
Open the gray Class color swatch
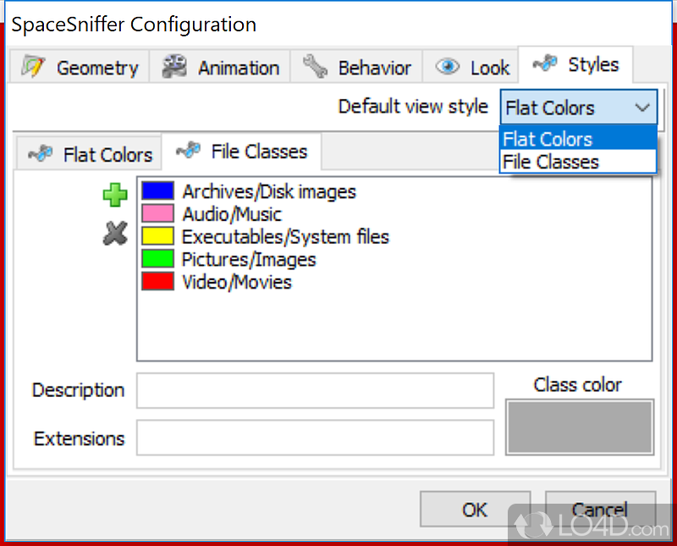[580, 427]
